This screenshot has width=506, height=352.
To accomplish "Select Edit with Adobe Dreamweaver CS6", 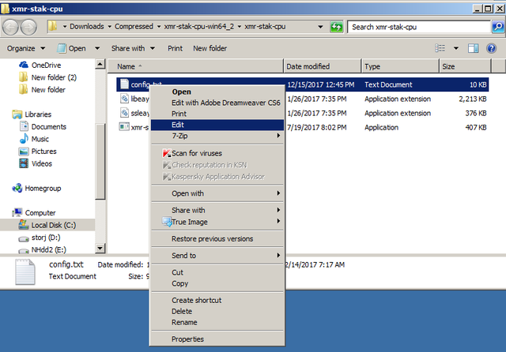I will click(217, 103).
